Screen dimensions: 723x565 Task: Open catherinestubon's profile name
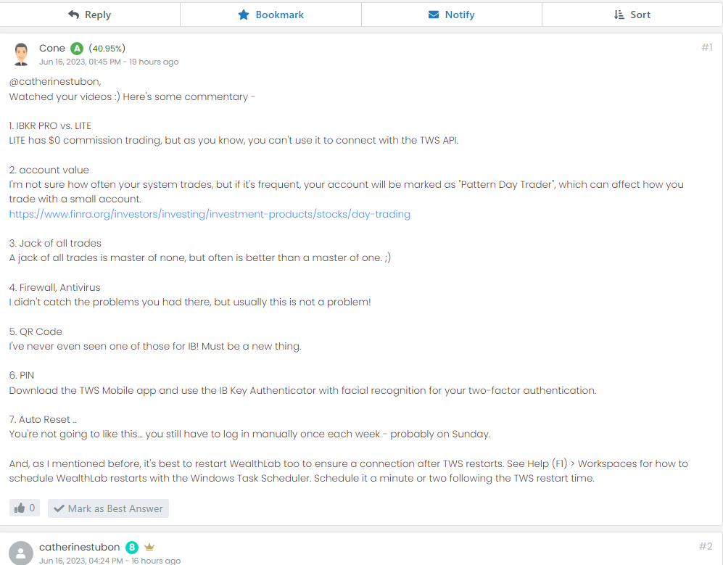tap(80, 547)
